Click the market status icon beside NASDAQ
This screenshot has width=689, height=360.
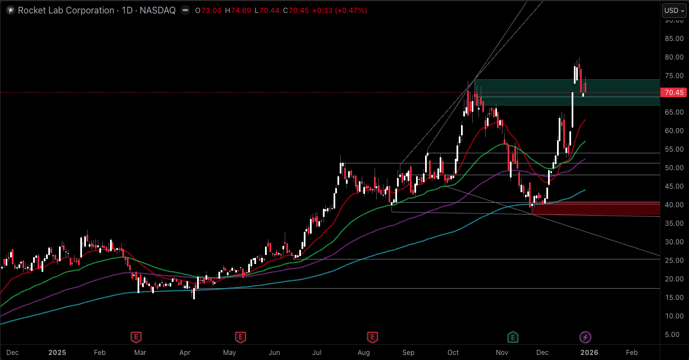pos(185,10)
